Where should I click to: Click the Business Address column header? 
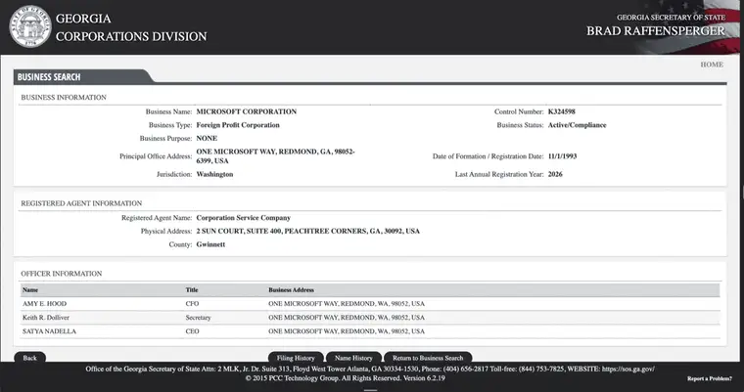291,290
